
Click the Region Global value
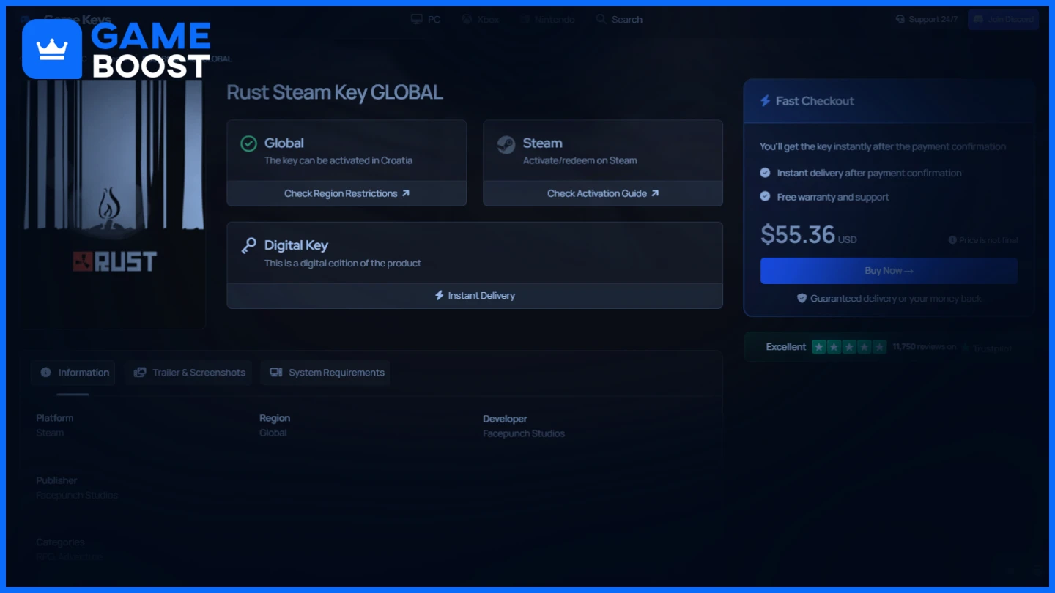point(273,433)
